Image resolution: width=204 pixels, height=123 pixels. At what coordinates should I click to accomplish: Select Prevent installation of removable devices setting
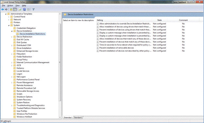117,48
